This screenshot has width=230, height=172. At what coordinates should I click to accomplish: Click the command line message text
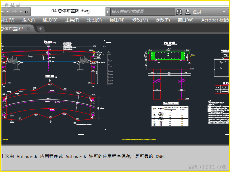point(84,157)
